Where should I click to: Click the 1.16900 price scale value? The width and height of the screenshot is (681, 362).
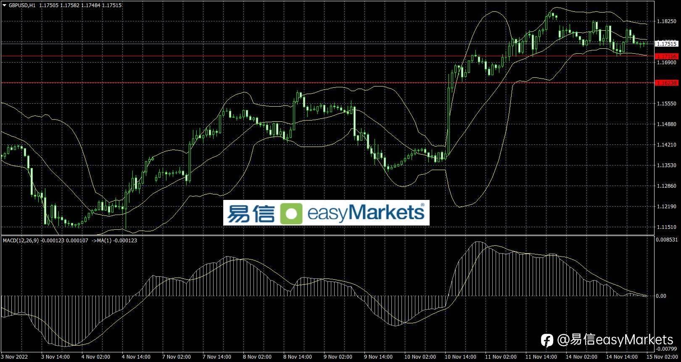click(x=666, y=62)
